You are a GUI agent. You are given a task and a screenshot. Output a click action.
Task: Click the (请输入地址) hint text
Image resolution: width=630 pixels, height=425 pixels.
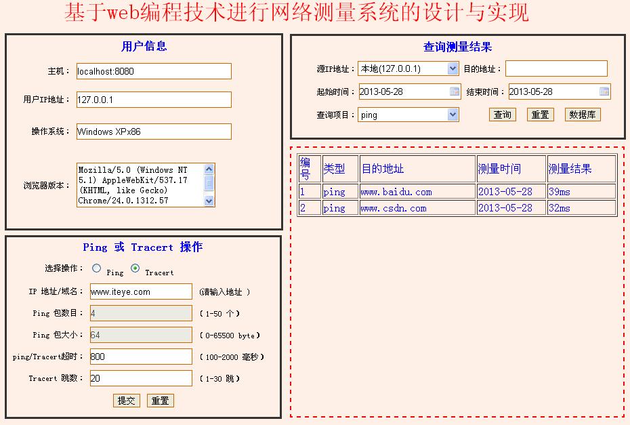point(225,292)
